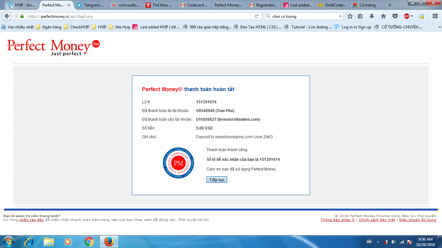Open the Windows Start menu
This screenshot has height=248, width=442.
pos(8,242)
